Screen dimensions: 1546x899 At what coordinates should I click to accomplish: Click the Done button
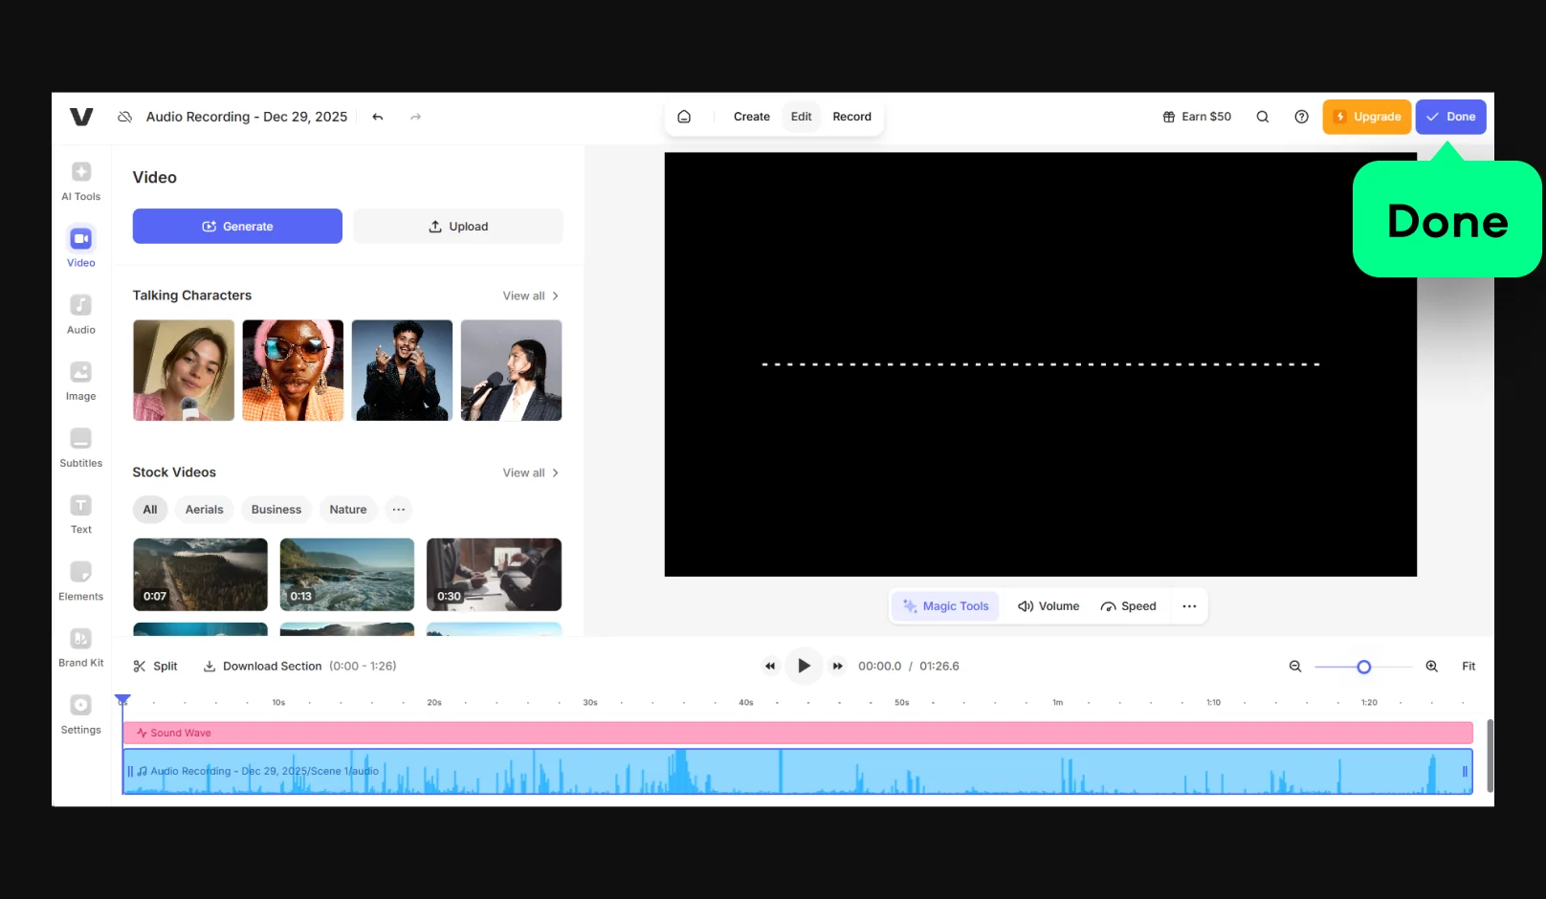pos(1450,117)
